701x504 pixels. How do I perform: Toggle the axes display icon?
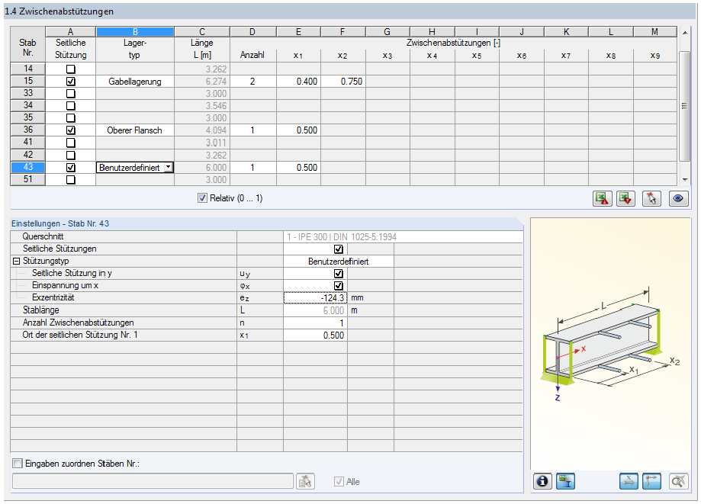pos(651,481)
